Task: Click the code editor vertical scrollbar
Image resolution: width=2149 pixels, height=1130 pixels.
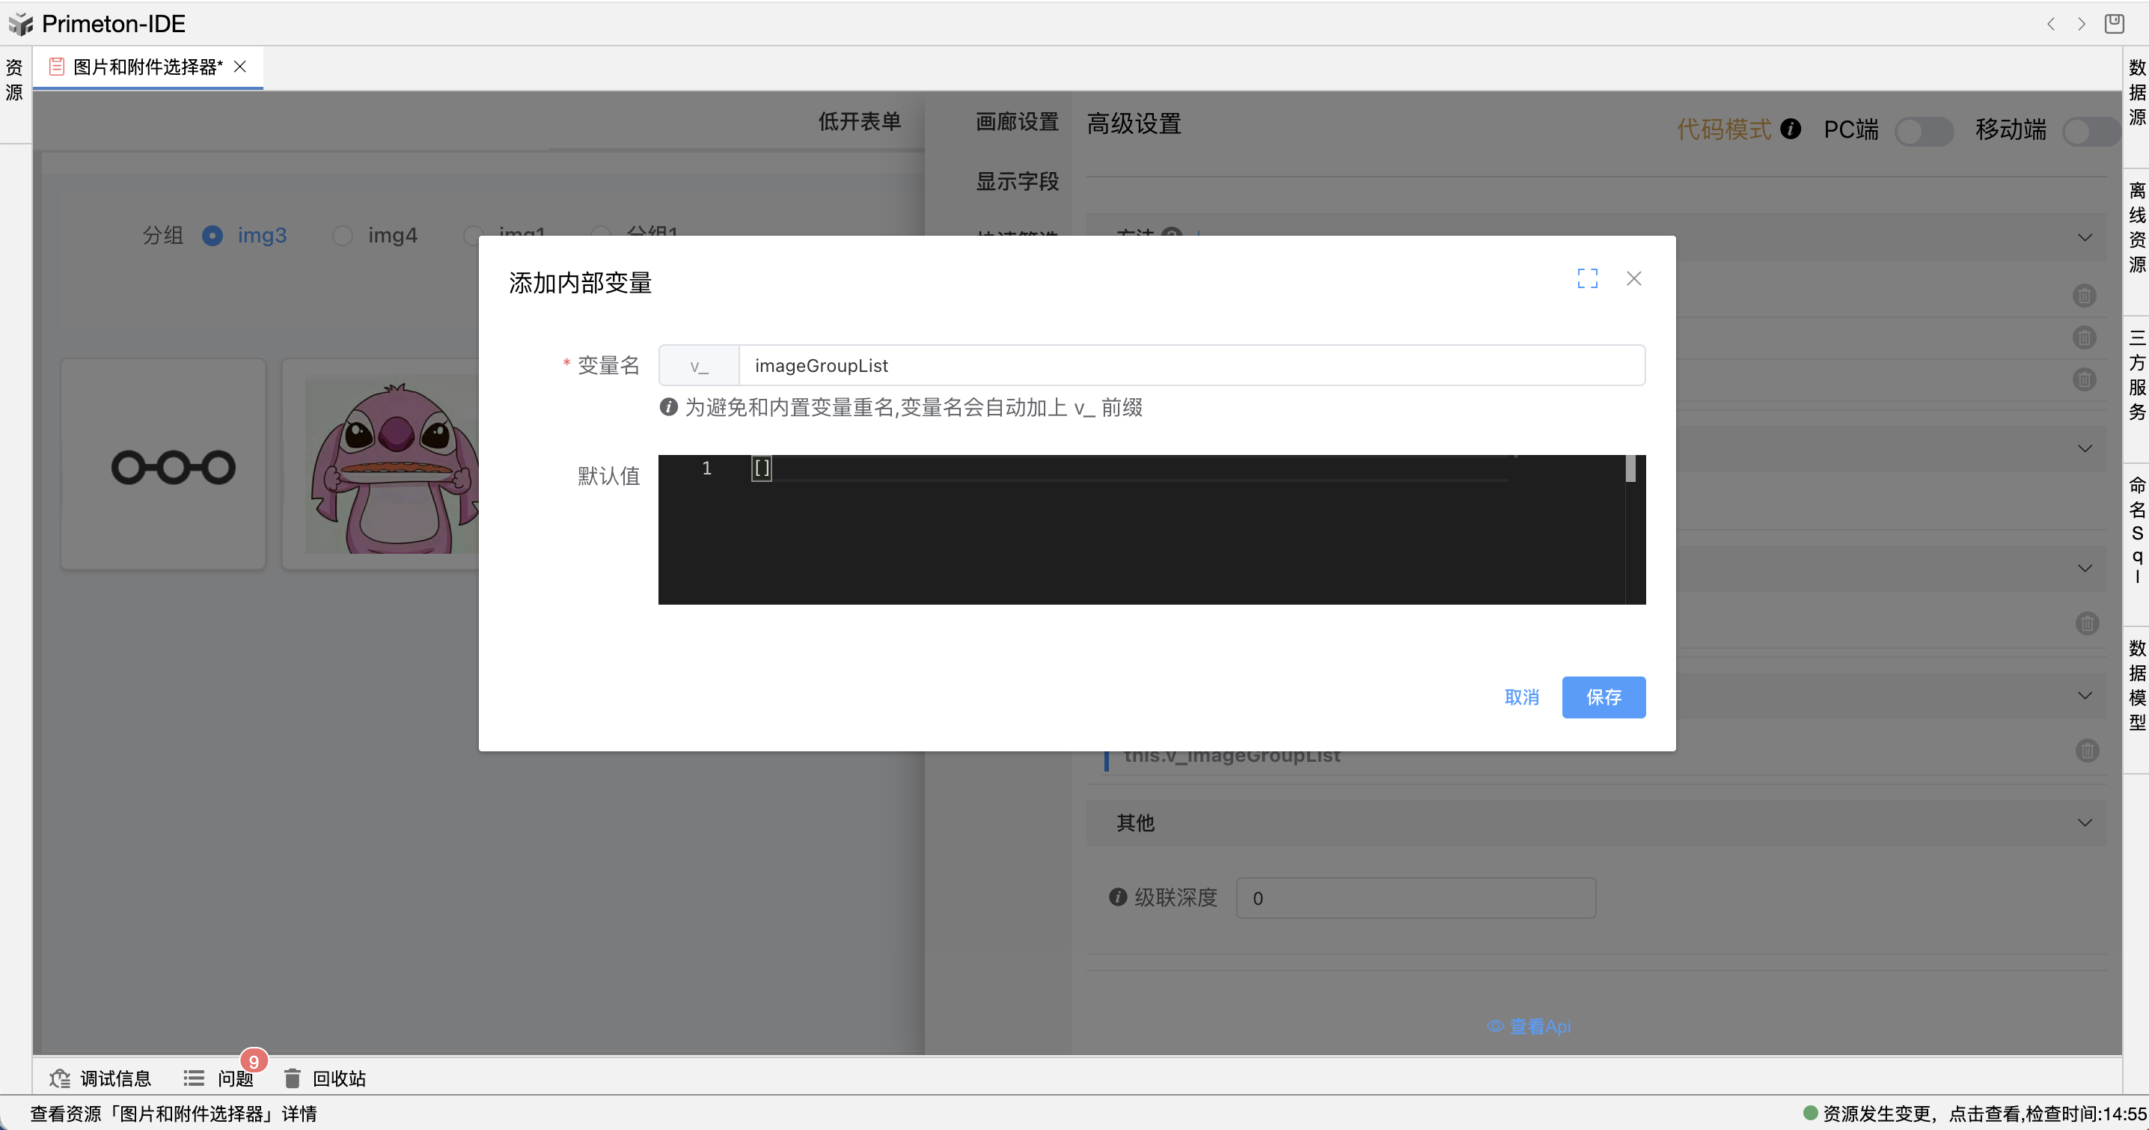Action: click(x=1630, y=469)
